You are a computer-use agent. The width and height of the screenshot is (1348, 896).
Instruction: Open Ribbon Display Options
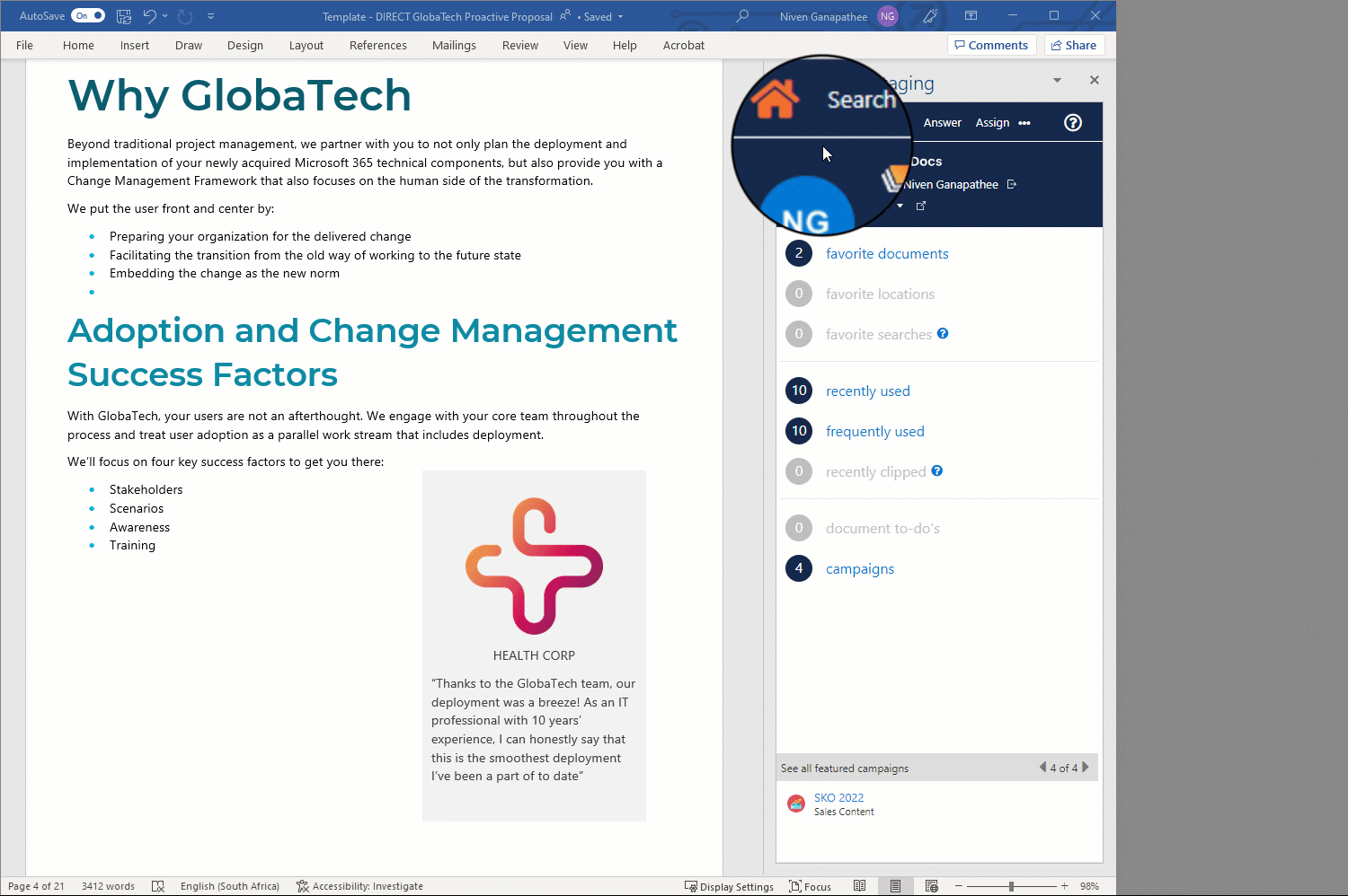click(x=971, y=16)
